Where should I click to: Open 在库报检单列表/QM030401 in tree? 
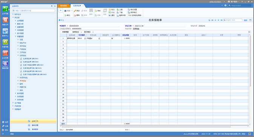click(32, 68)
